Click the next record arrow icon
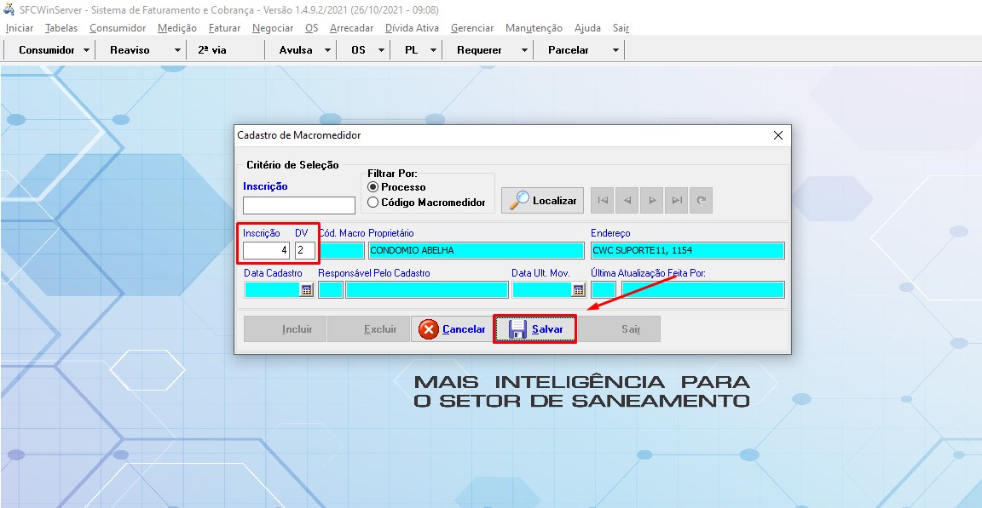982x508 pixels. point(651,200)
